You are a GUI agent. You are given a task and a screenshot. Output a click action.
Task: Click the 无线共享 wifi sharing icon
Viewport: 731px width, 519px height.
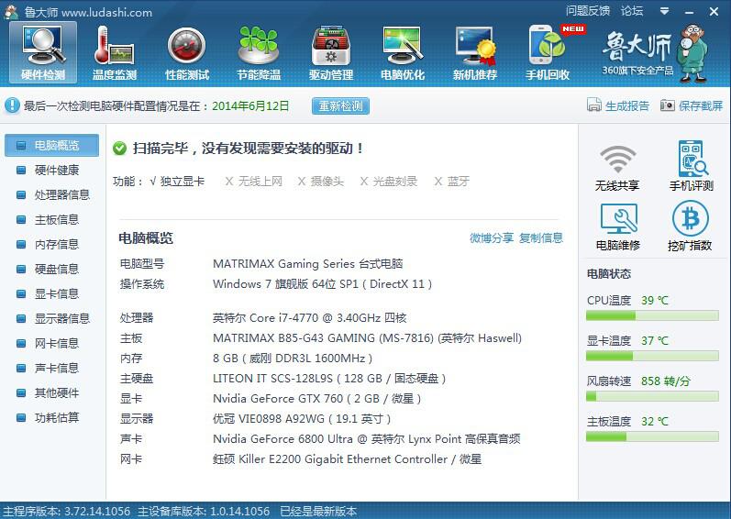(x=617, y=160)
